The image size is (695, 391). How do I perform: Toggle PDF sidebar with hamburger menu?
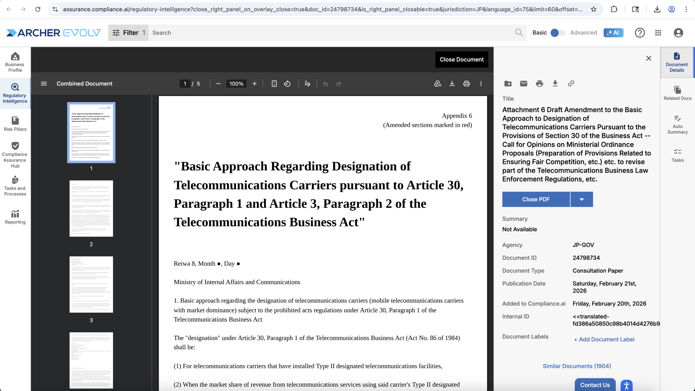(x=44, y=84)
